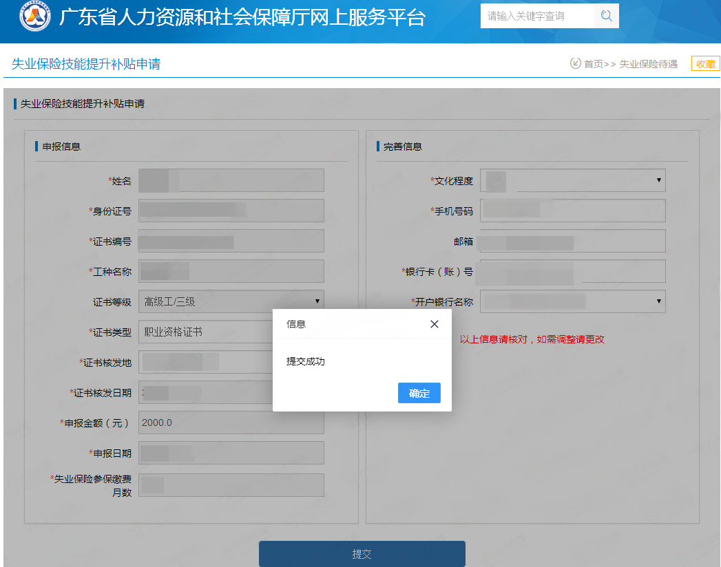Focus the 邮箱 input field
Viewport: 721px width, 567px height.
572,241
